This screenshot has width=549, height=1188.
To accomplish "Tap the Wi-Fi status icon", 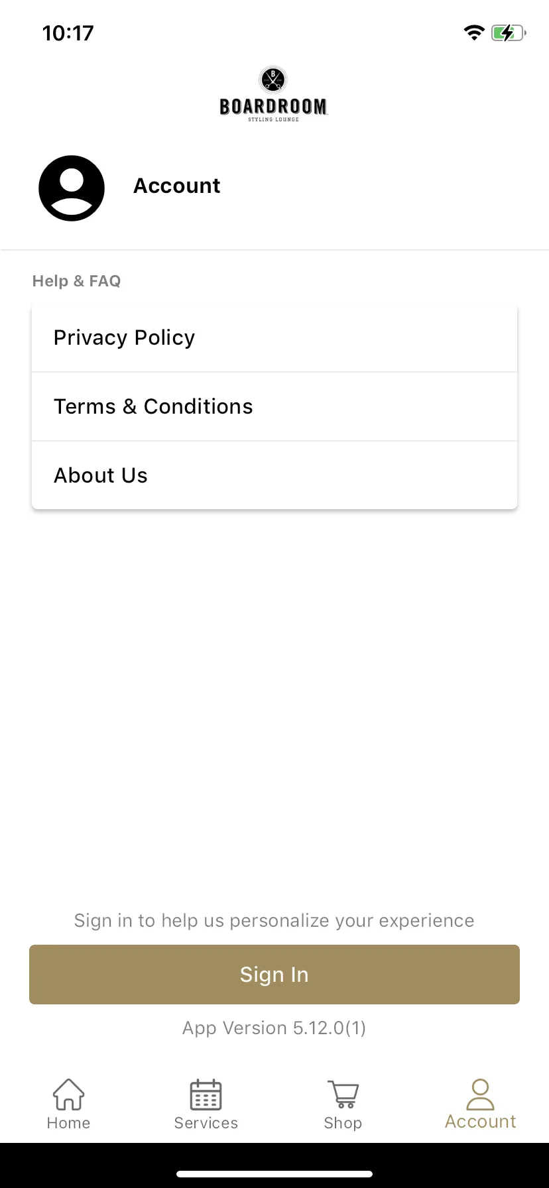I will [x=474, y=32].
